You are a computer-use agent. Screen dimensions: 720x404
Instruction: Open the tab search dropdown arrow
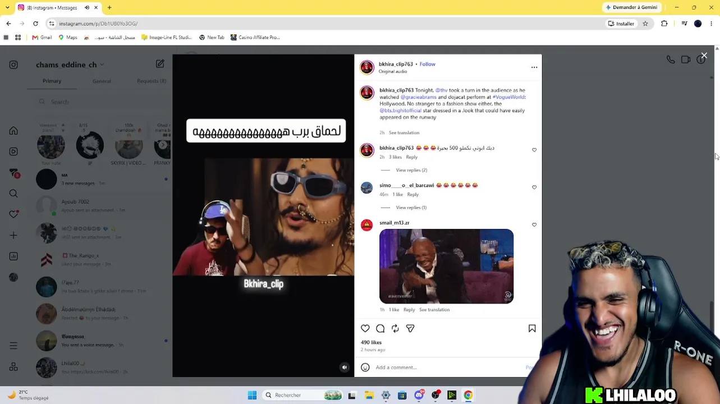pyautogui.click(x=6, y=8)
